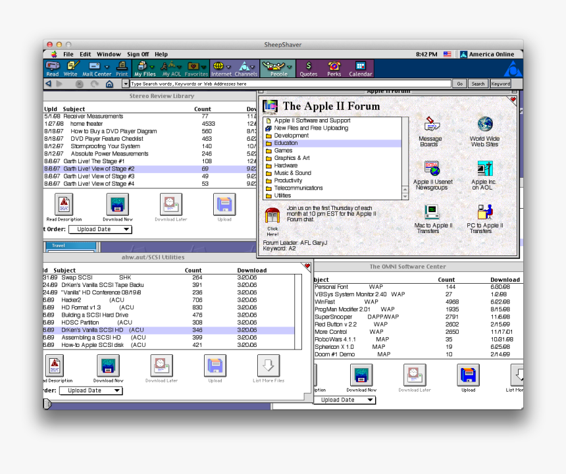Click the Go button
Image resolution: width=566 pixels, height=474 pixels.
coord(460,84)
